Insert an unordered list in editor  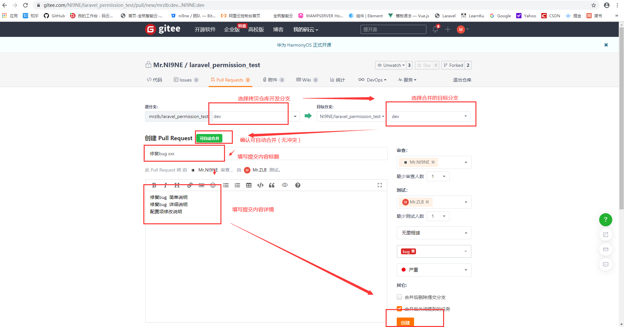[x=226, y=185]
